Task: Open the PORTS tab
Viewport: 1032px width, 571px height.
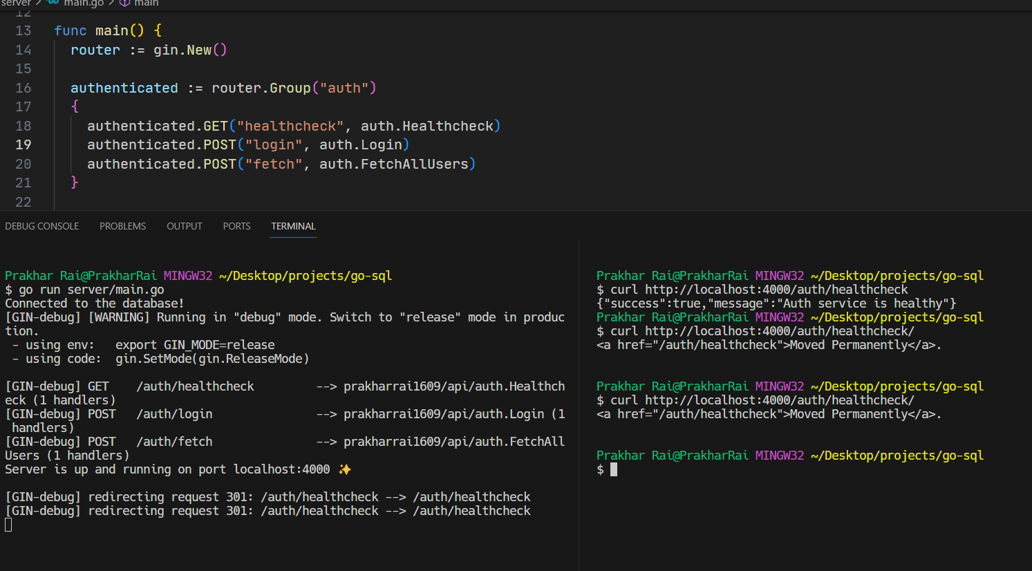Action: (x=236, y=226)
